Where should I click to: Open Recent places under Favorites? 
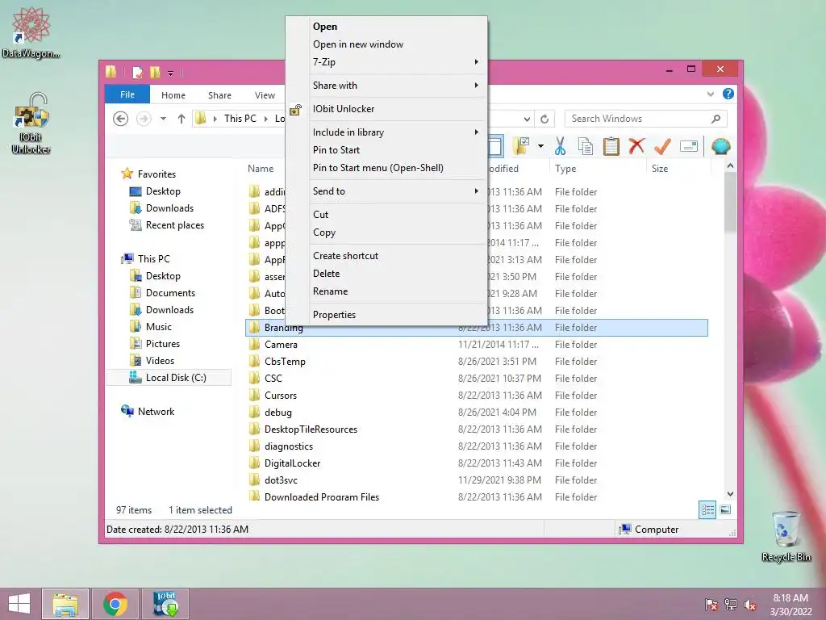(174, 225)
